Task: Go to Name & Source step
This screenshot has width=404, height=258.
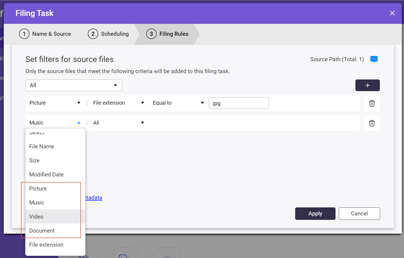Action: click(x=45, y=34)
